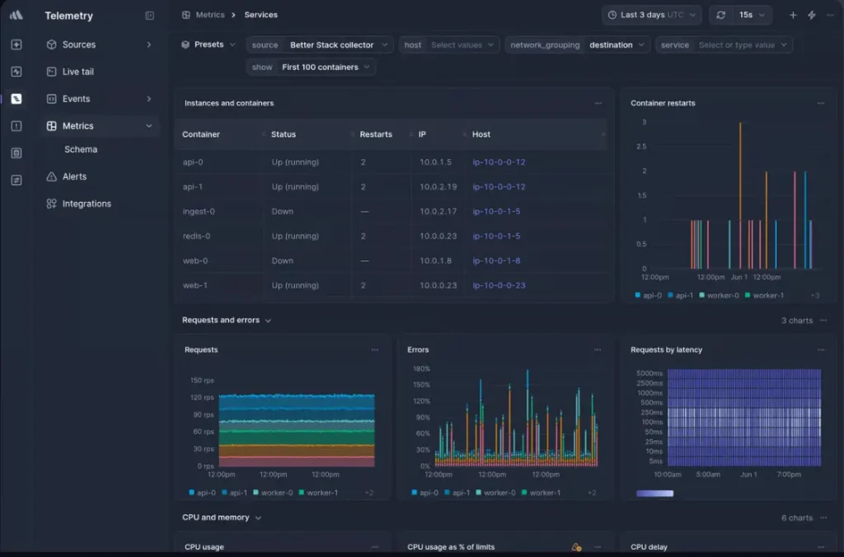This screenshot has height=557, width=844.
Task: Click the lowest icon in left rail
Action: point(16,180)
